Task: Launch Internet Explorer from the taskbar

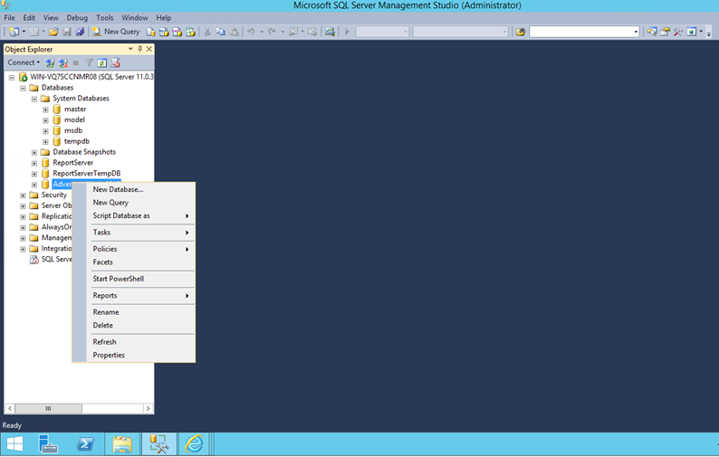Action: point(194,443)
